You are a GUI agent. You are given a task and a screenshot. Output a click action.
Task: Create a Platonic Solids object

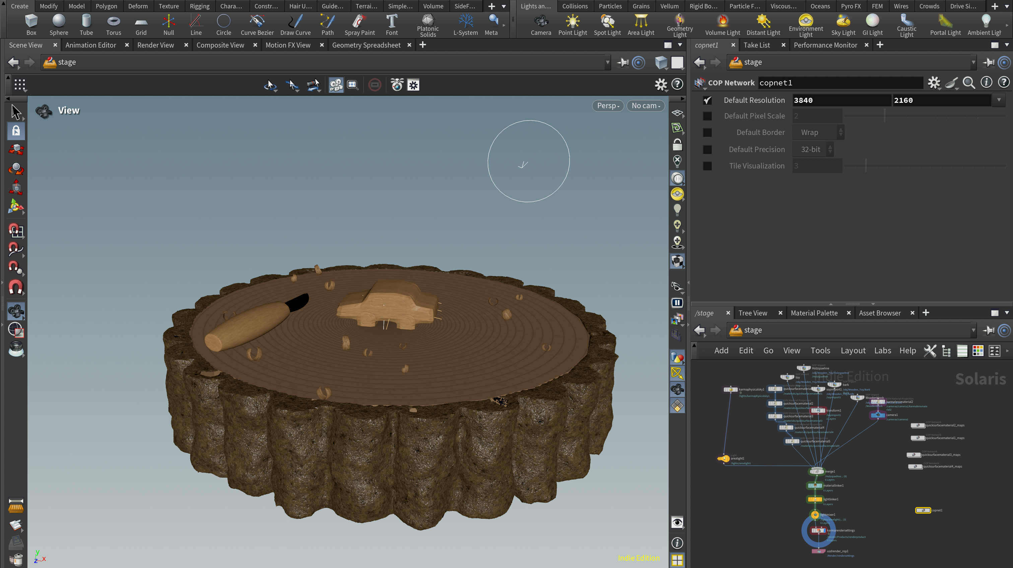click(x=428, y=25)
